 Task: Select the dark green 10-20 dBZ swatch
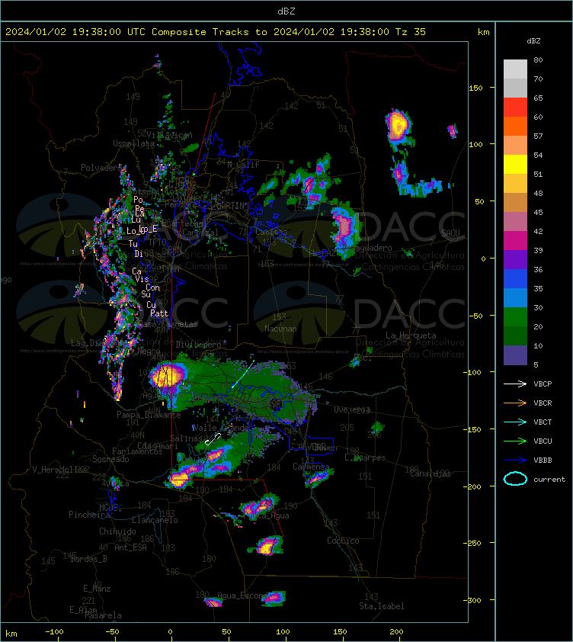point(515,335)
